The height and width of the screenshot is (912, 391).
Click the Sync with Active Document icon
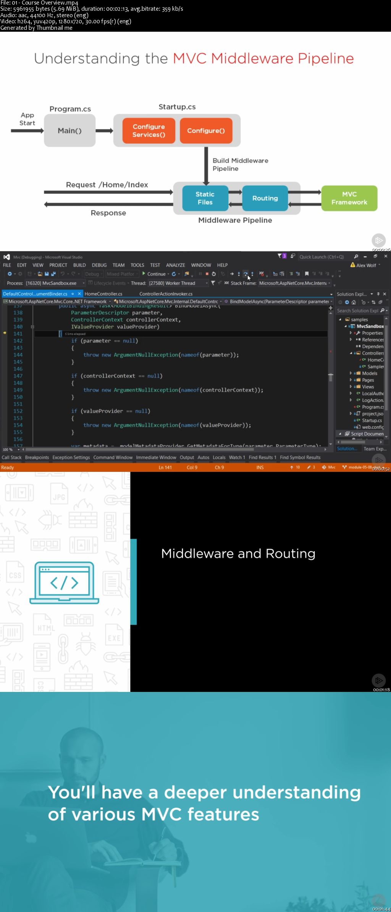tap(373, 302)
